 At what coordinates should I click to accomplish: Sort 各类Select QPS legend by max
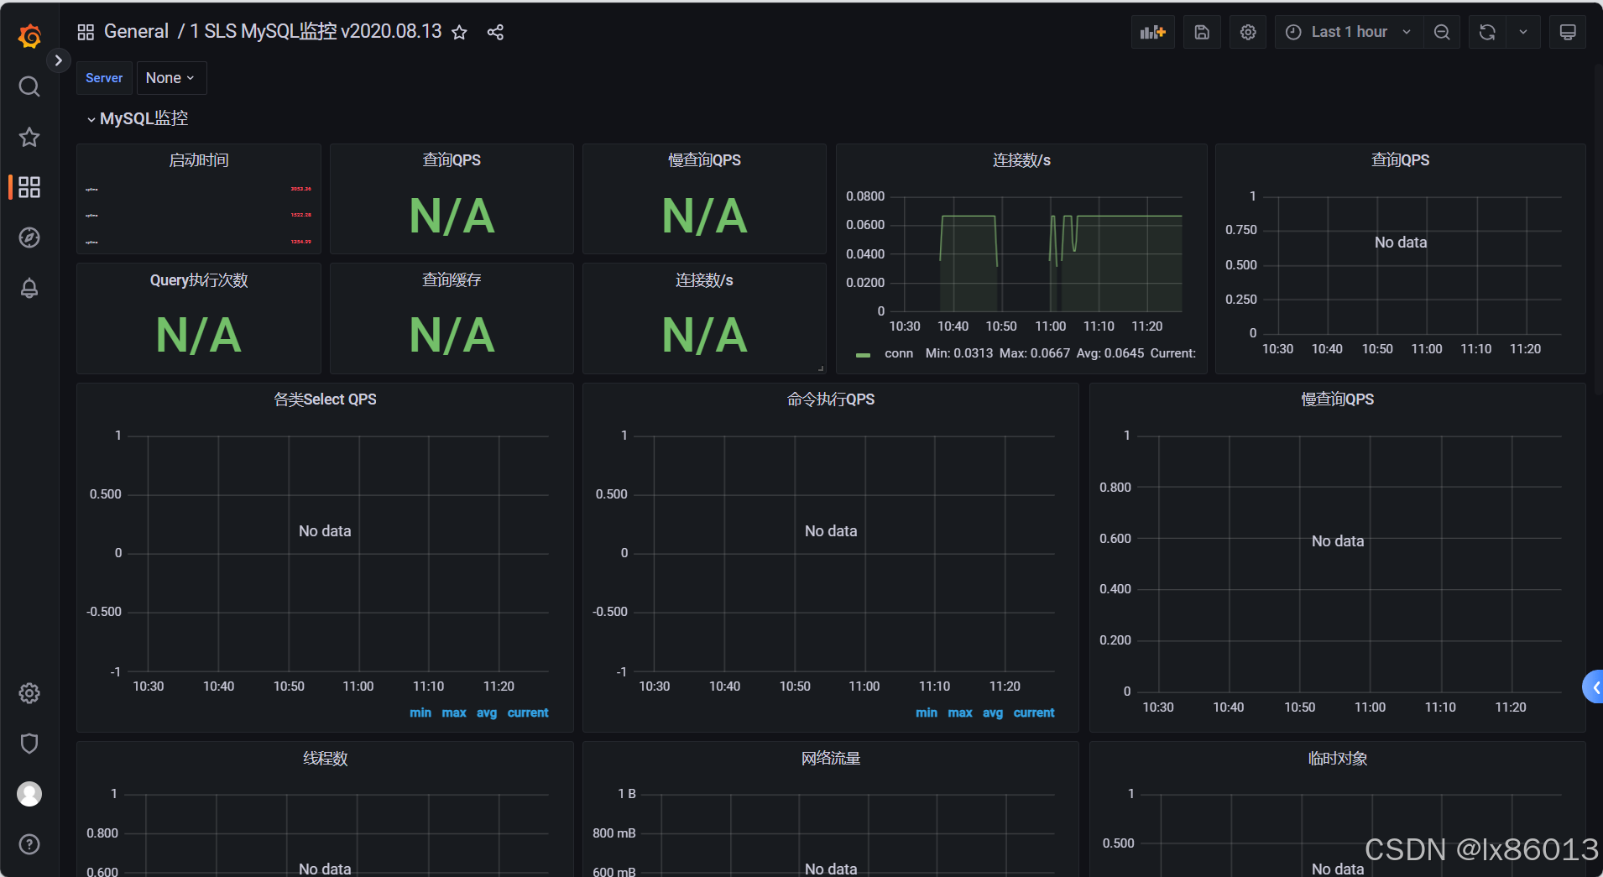coord(454,713)
